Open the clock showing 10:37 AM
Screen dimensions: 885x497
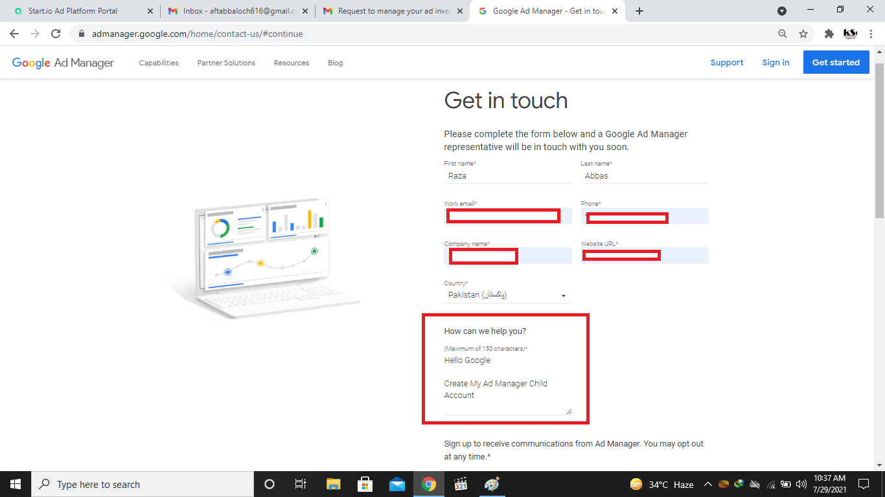pyautogui.click(x=830, y=484)
